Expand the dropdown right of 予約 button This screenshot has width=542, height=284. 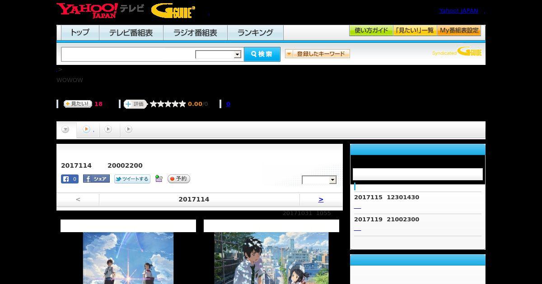pyautogui.click(x=319, y=180)
